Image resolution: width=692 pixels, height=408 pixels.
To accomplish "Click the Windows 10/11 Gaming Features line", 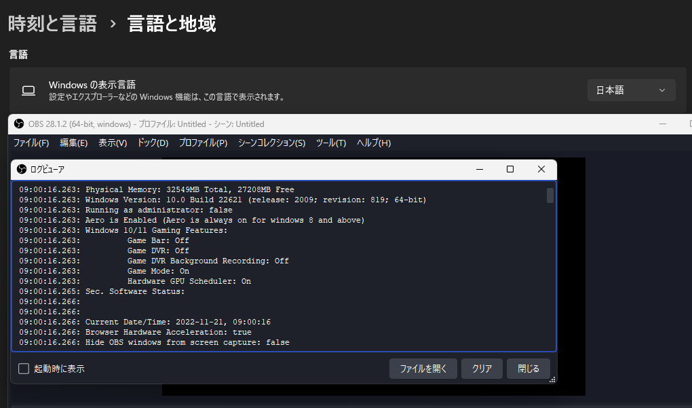I will (123, 231).
